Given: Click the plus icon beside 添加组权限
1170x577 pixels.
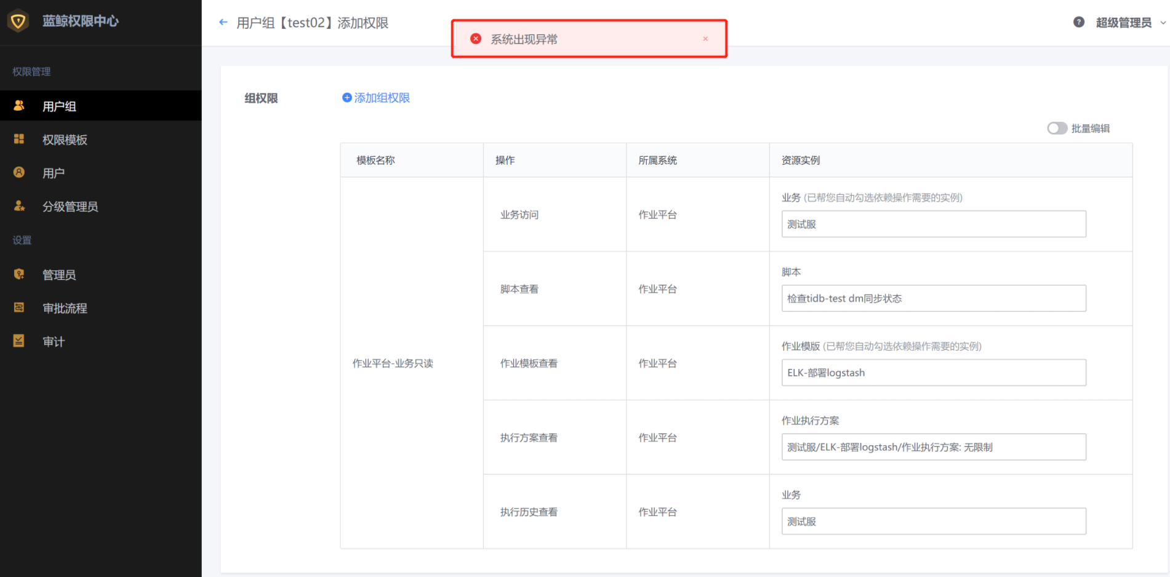Looking at the screenshot, I should [x=347, y=97].
